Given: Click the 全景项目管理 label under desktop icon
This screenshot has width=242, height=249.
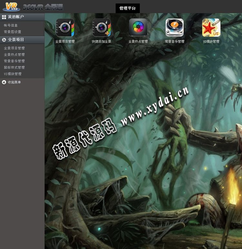Looking at the screenshot, I should point(65,41).
